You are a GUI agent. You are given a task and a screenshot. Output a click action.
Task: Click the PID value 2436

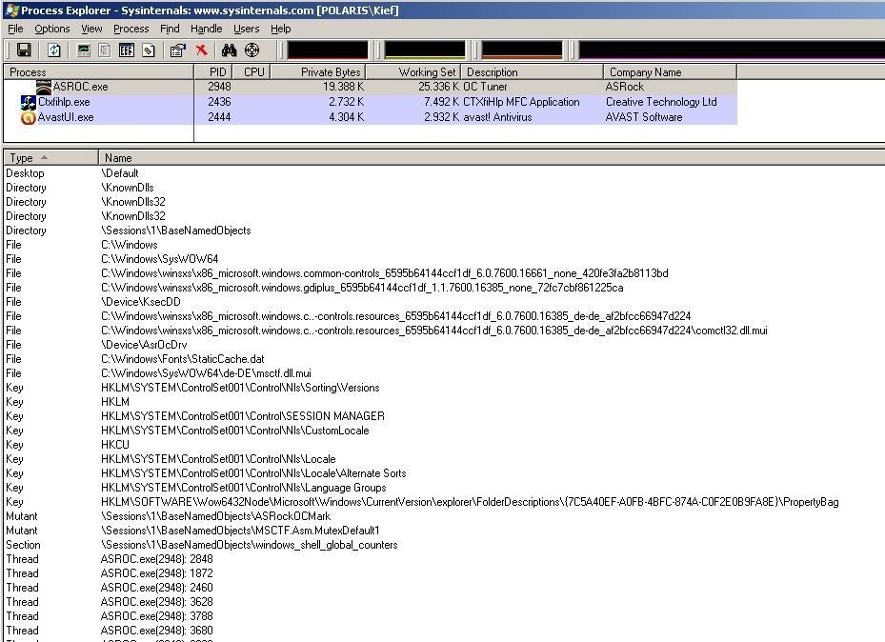coord(219,102)
